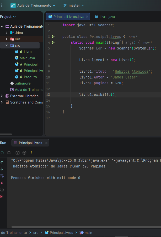
Task: Open the Project view dropdown
Action: [8, 17]
